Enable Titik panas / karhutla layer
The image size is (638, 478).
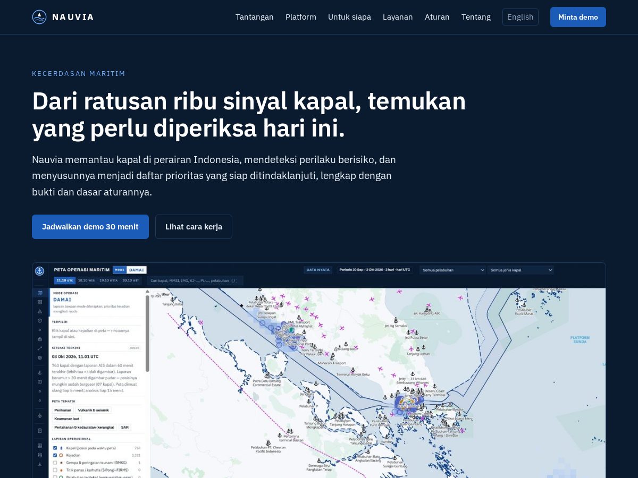(55, 470)
